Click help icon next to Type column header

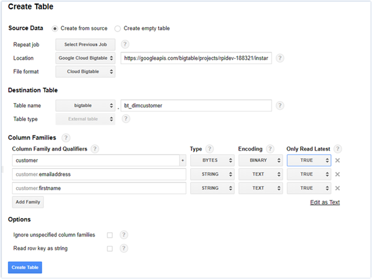click(x=210, y=149)
